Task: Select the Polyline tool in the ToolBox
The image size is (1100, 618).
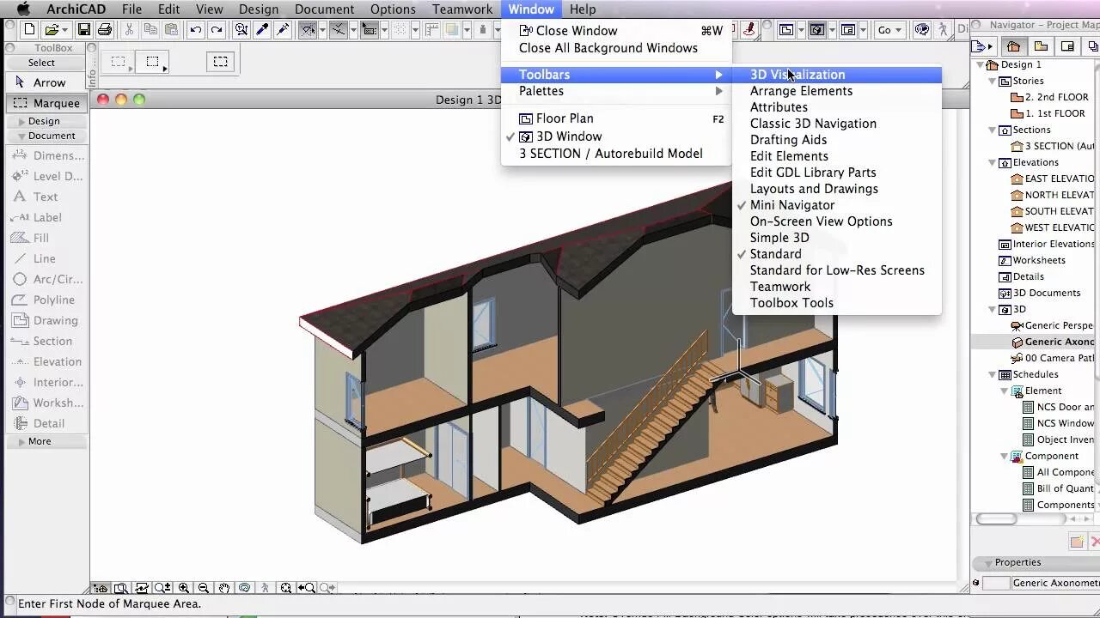Action: (x=48, y=300)
